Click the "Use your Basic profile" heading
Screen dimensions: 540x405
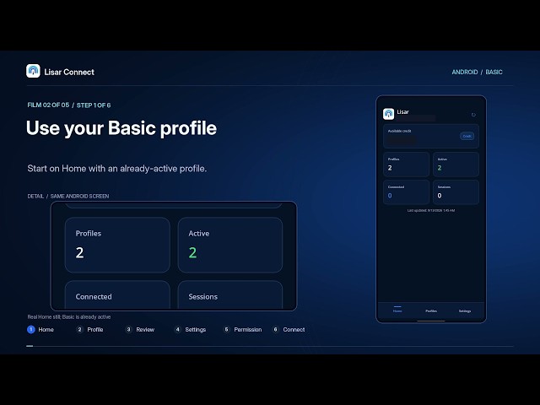[x=121, y=129]
